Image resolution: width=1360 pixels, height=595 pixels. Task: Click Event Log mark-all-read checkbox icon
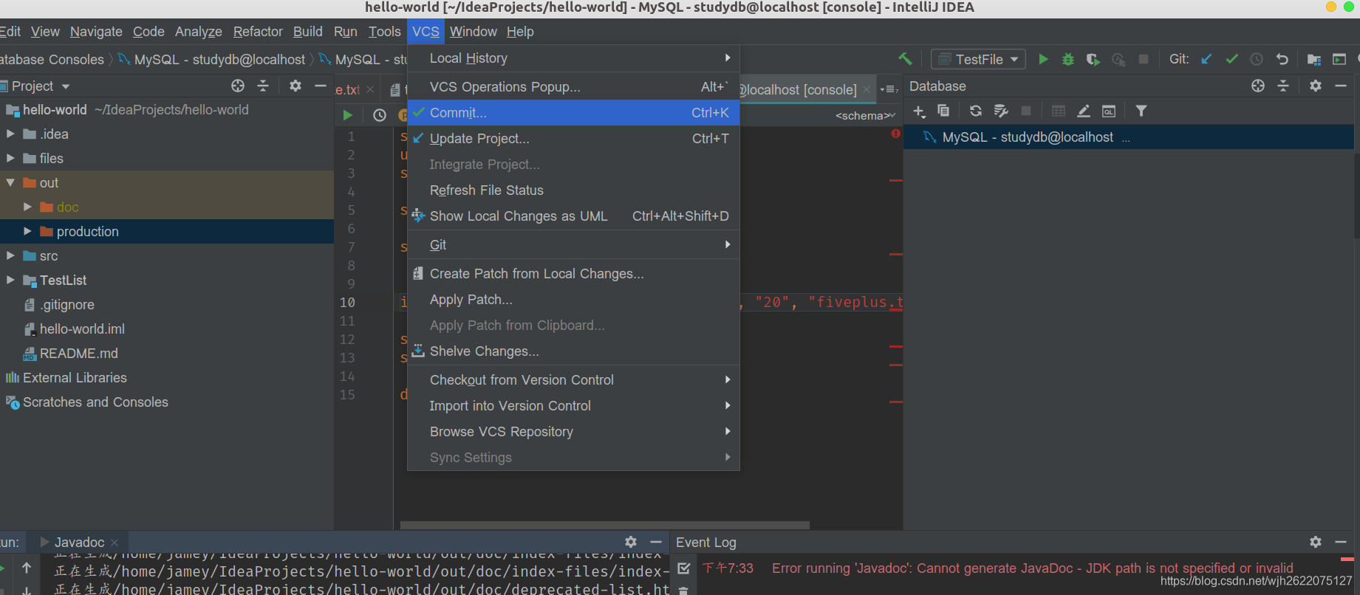pos(684,568)
